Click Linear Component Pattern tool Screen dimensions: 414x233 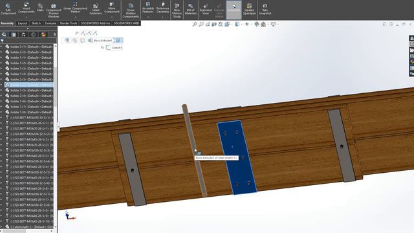tap(75, 8)
